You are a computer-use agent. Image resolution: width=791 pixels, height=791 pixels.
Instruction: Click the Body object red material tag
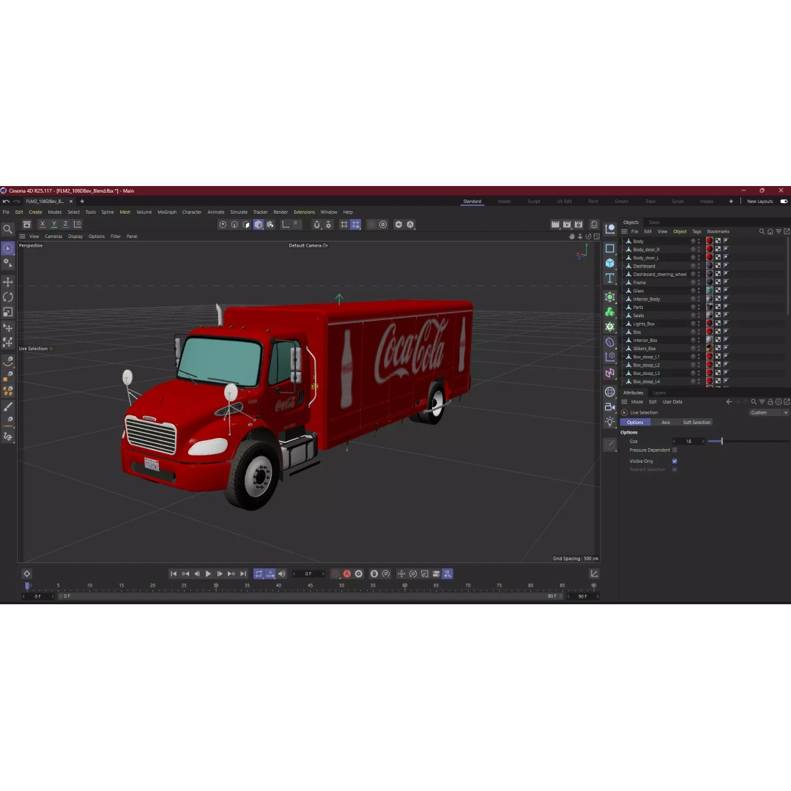point(709,241)
